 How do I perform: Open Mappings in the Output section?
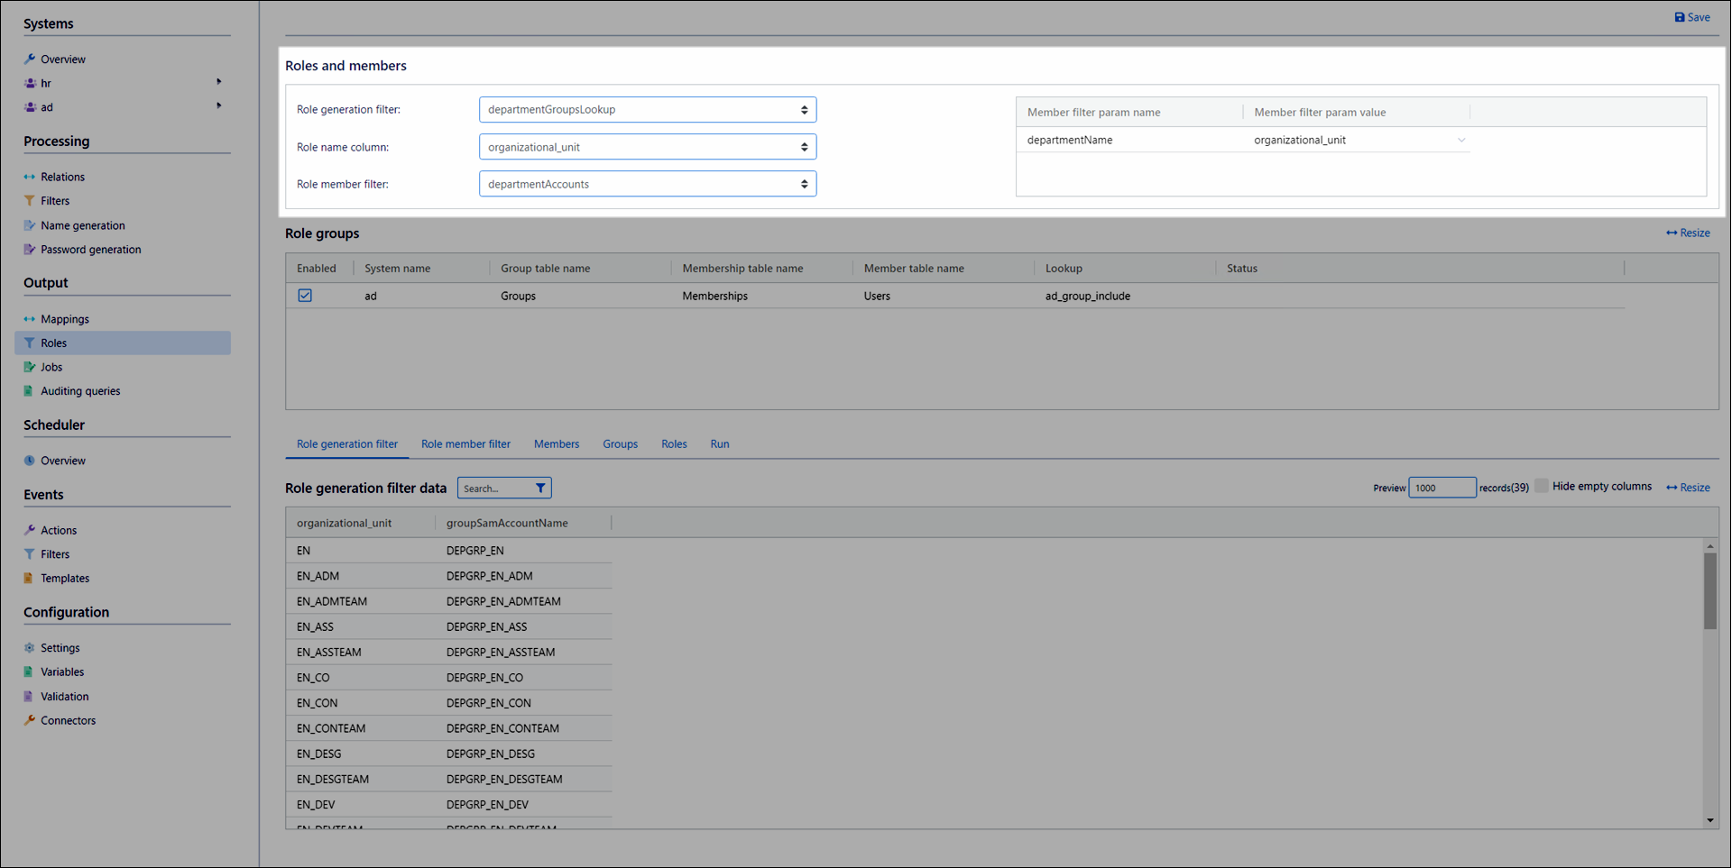[64, 319]
